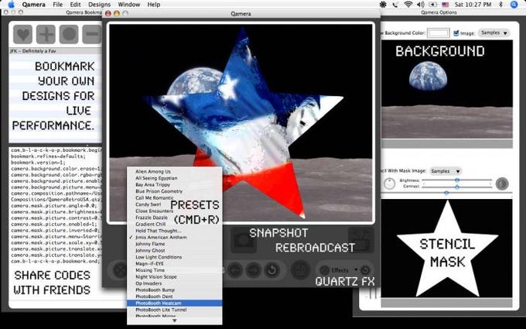Click the round circle icon in Bookmarks toolbar

click(69, 34)
